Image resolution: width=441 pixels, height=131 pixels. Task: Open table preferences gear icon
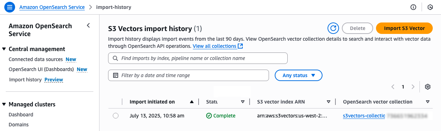[427, 87]
